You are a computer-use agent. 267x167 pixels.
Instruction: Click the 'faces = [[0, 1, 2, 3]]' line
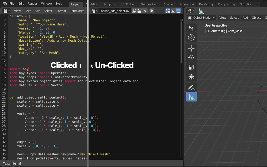tap(38, 146)
